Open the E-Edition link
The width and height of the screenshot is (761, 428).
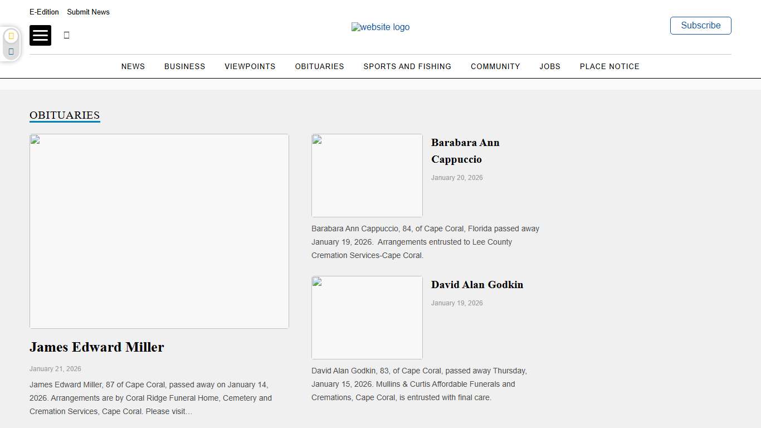click(x=44, y=12)
